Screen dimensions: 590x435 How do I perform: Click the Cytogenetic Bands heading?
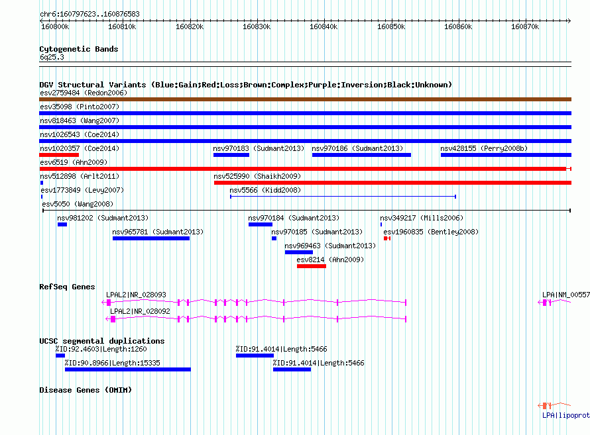pyautogui.click(x=79, y=49)
